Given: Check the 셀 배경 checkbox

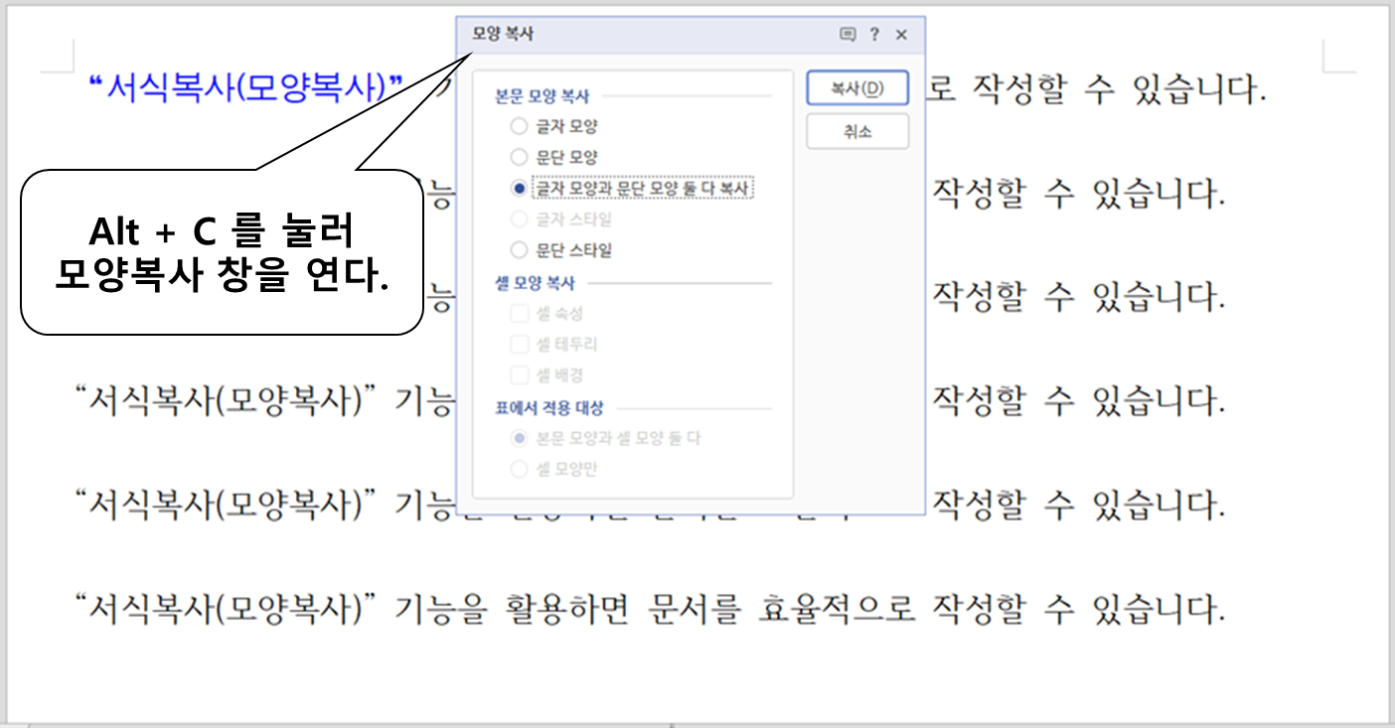Looking at the screenshot, I should (547, 375).
